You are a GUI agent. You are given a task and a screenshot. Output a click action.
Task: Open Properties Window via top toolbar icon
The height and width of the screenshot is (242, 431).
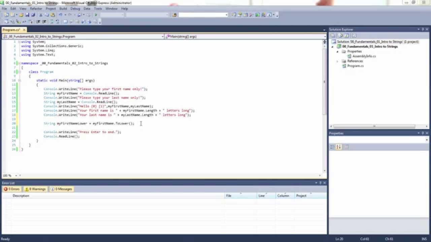tap(240, 15)
